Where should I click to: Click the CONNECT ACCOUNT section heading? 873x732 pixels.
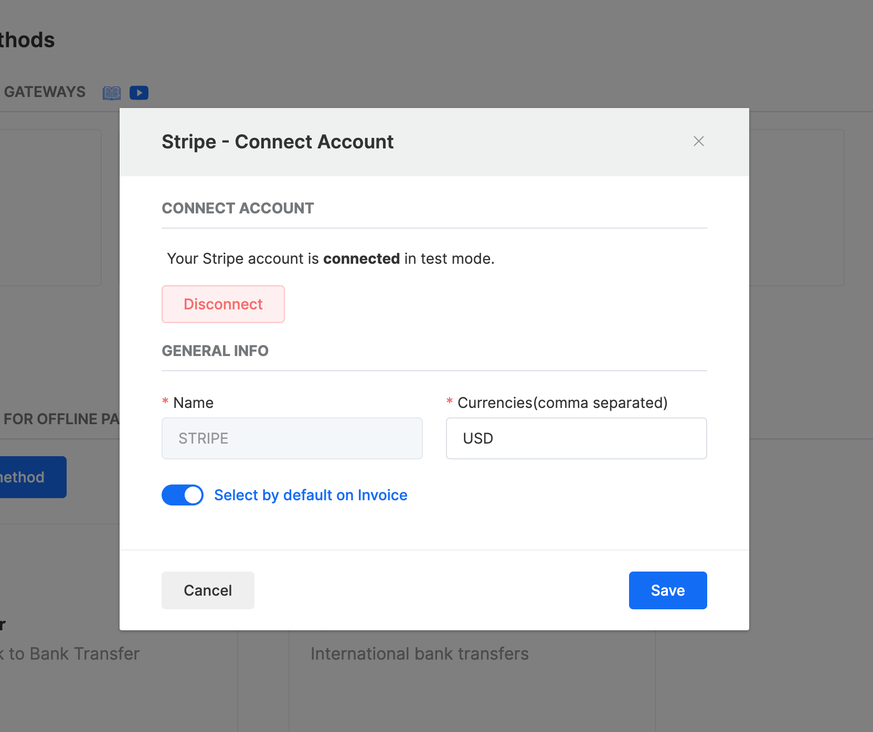pyautogui.click(x=238, y=208)
